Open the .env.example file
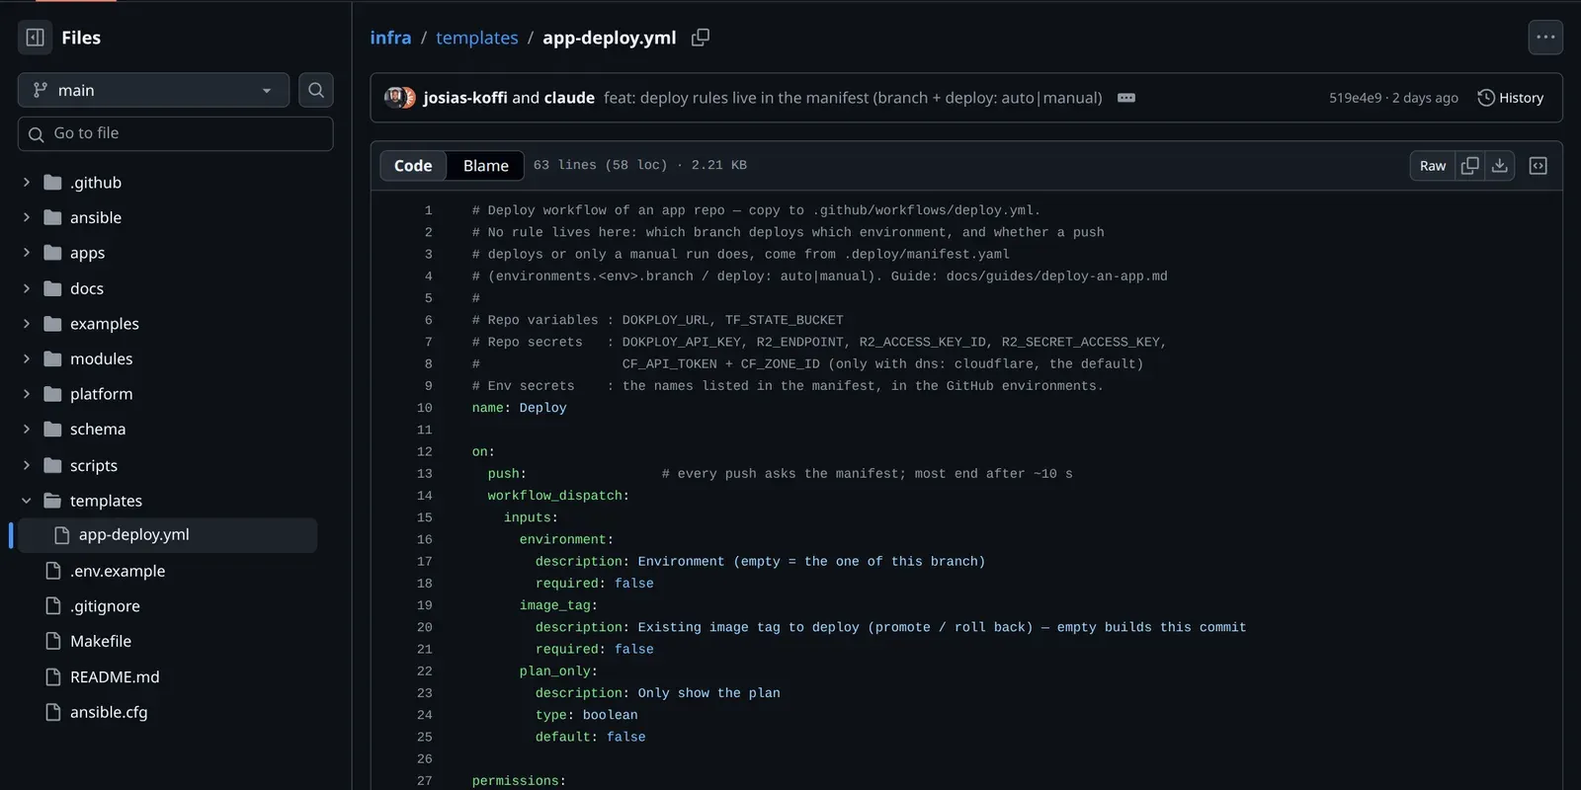The width and height of the screenshot is (1581, 790). click(x=118, y=571)
